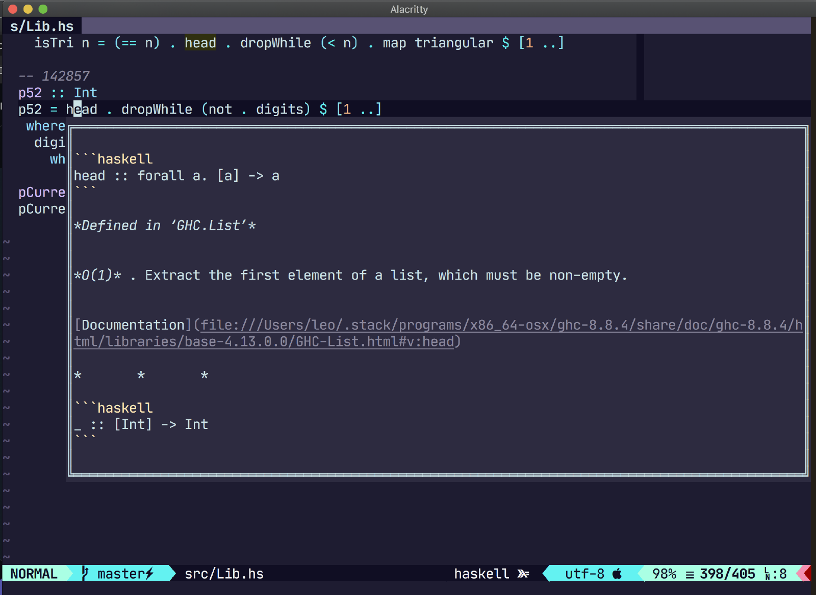Click the NORMAL mode indicator
The image size is (816, 595).
pos(34,574)
